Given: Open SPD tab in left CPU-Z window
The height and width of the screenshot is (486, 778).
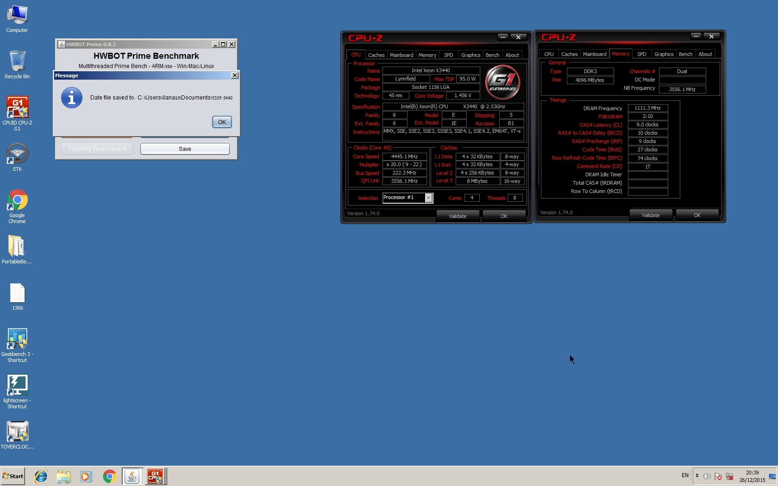Looking at the screenshot, I should 449,55.
